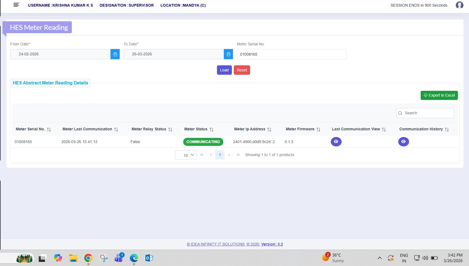This screenshot has width=469, height=266.
Task: Click the user profile avatar icon
Action: (x=459, y=5)
